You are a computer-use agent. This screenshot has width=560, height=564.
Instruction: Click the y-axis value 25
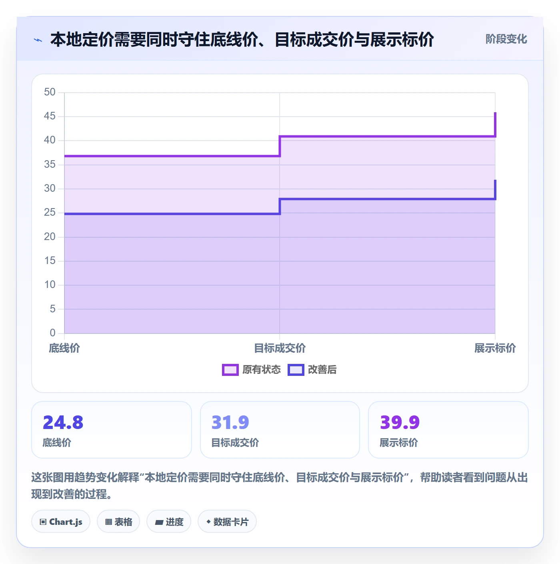pos(50,212)
